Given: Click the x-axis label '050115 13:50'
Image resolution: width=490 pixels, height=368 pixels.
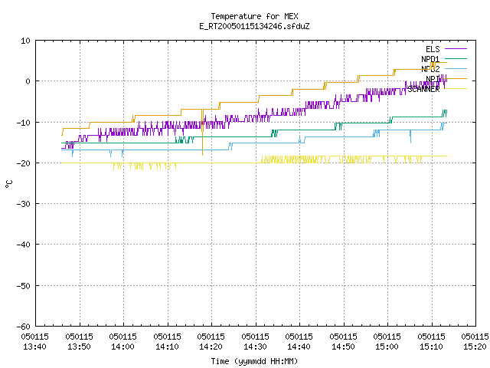Looking at the screenshot, I should point(79,341).
